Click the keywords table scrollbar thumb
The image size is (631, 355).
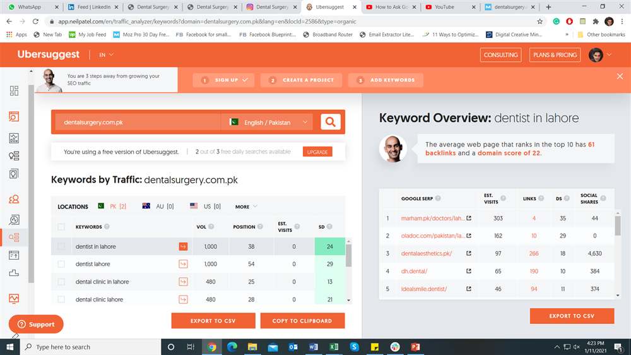pyautogui.click(x=348, y=255)
